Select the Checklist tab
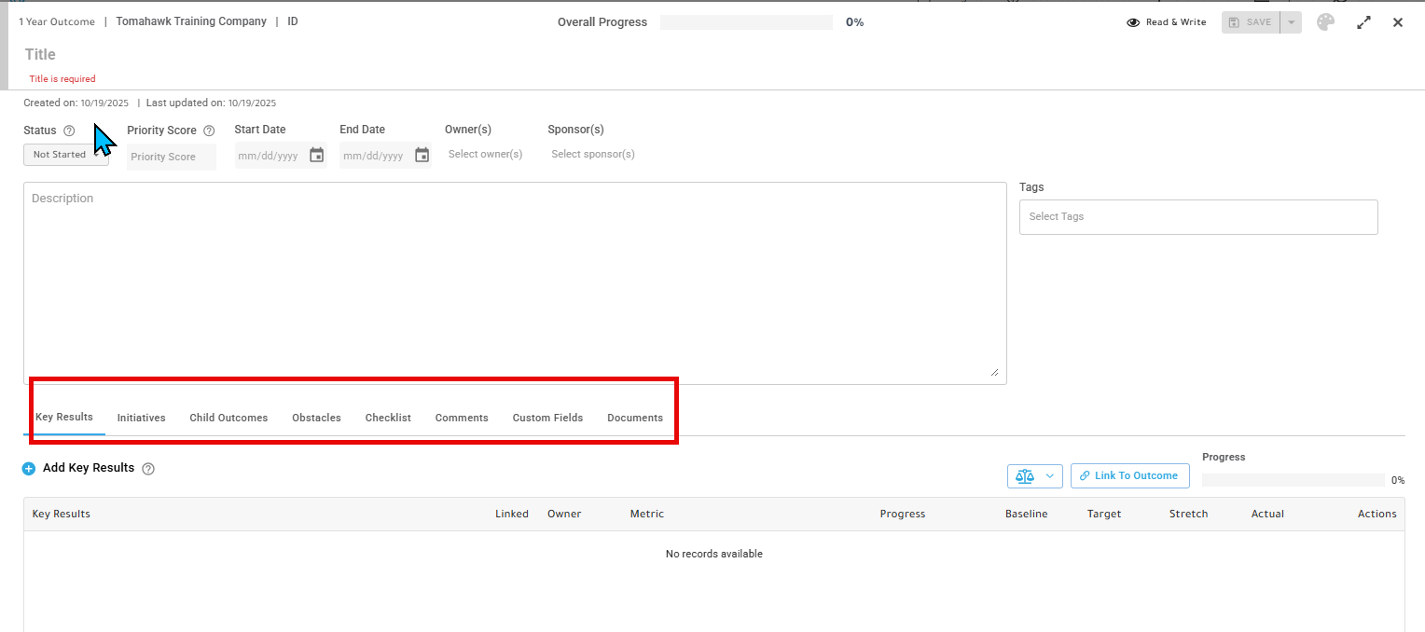1425x632 pixels. coord(388,418)
